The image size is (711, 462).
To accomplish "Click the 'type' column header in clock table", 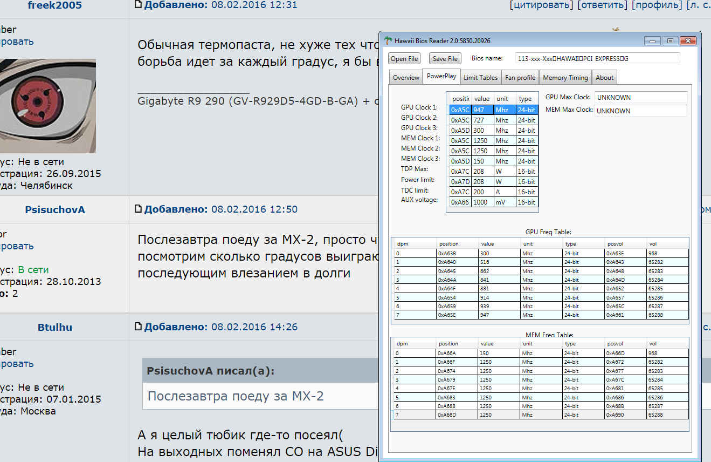I will click(x=527, y=99).
